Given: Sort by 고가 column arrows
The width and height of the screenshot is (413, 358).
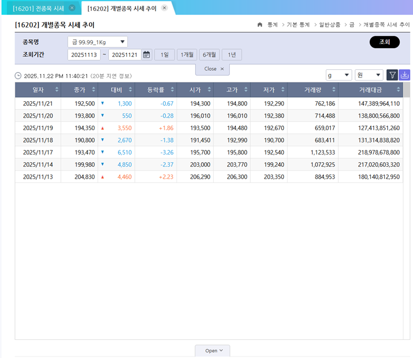Looking at the screenshot, I should [x=246, y=90].
